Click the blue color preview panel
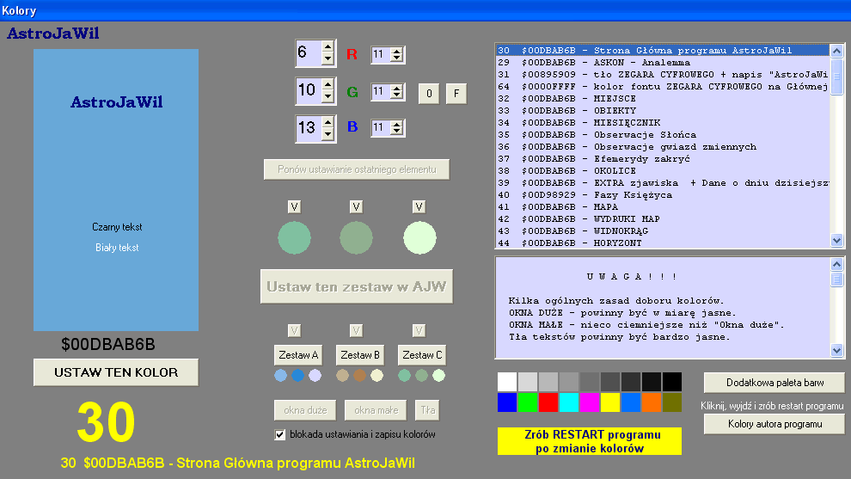 coord(116,190)
